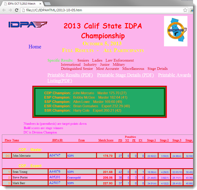Open the Seniors results link

click(83, 60)
